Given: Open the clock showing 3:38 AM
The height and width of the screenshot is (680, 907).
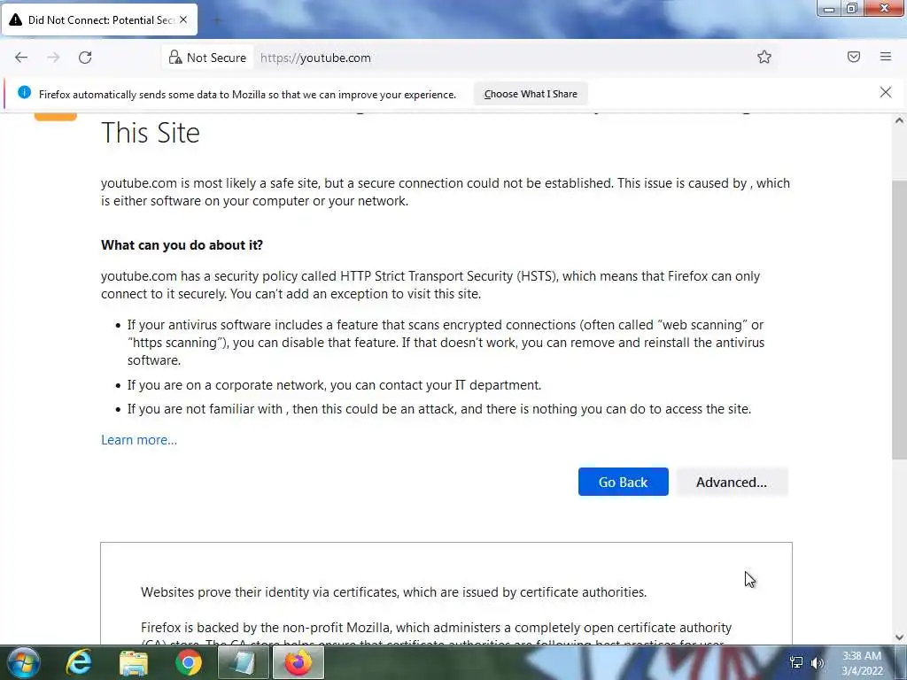Looking at the screenshot, I should [x=862, y=663].
